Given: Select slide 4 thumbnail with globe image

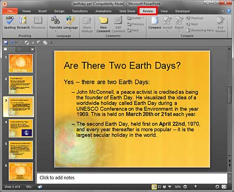Looking at the screenshot, I should pos(21,128).
